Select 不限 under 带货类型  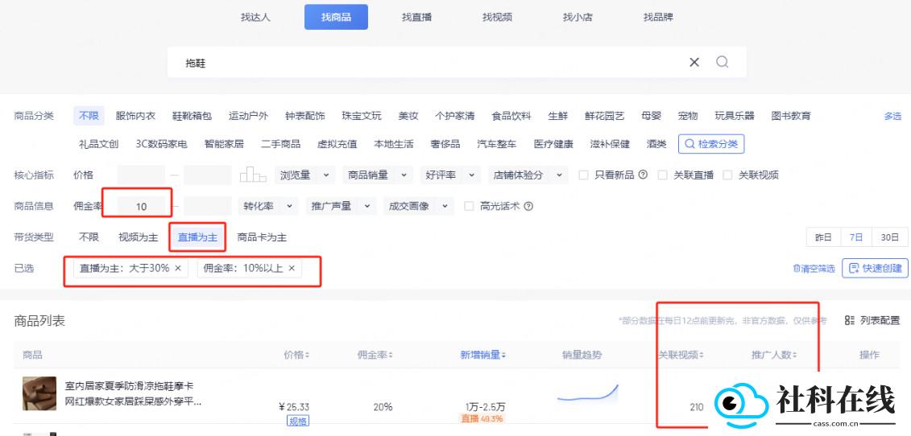(x=89, y=237)
